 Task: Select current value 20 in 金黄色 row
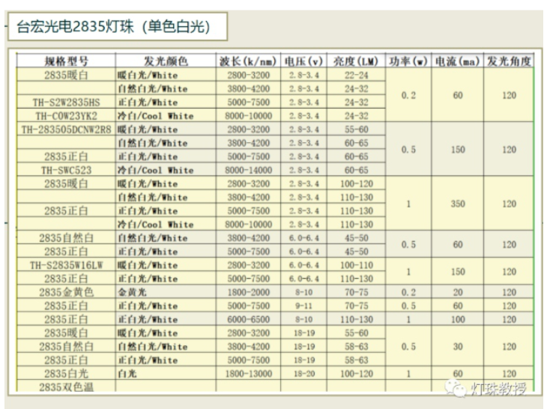(458, 292)
